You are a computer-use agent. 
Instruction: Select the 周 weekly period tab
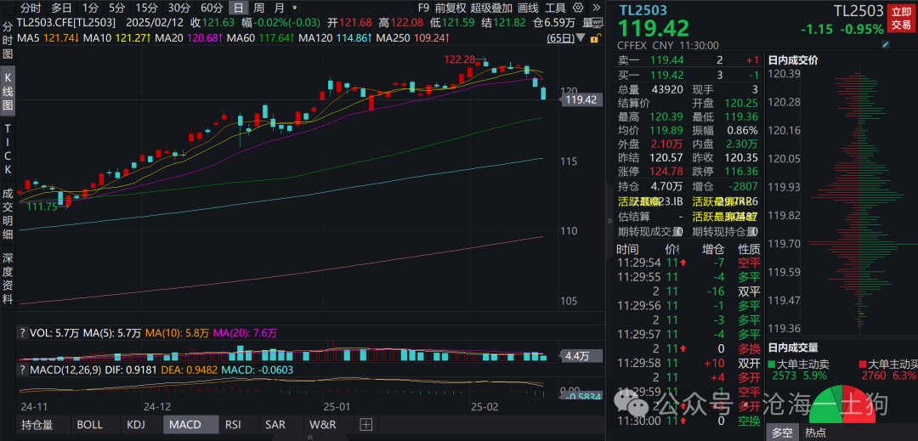click(x=259, y=8)
